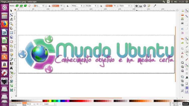189x106 pixels.
Task: Toggle apply over transparent areas closed-eye
Action: point(141,6)
